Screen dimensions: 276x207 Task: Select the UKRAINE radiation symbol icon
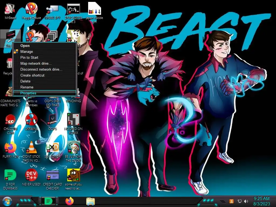[x=31, y=122]
